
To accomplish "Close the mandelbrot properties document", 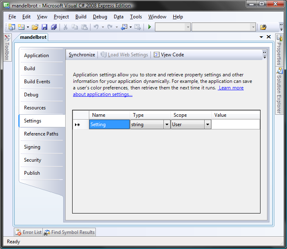I will (269, 37).
